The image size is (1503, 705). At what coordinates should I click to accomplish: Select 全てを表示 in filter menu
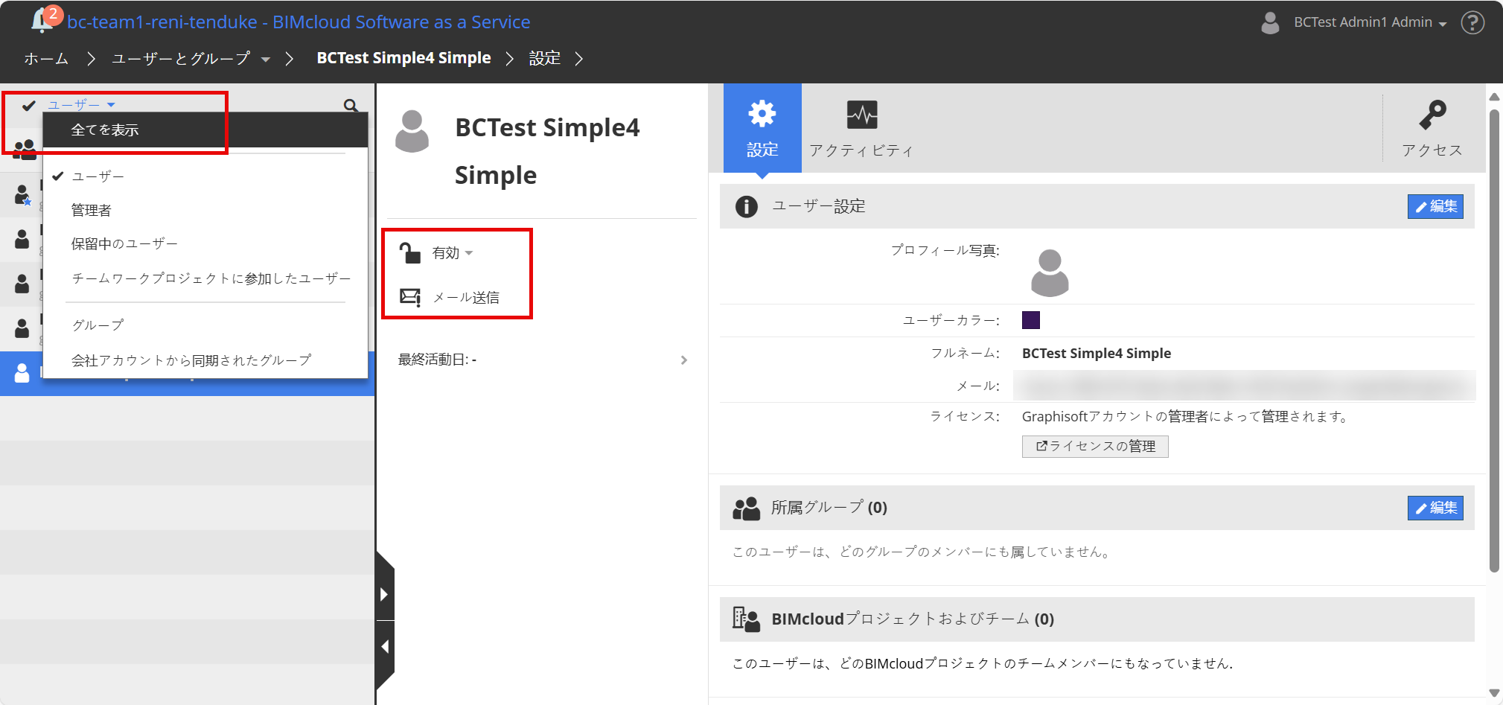[205, 130]
